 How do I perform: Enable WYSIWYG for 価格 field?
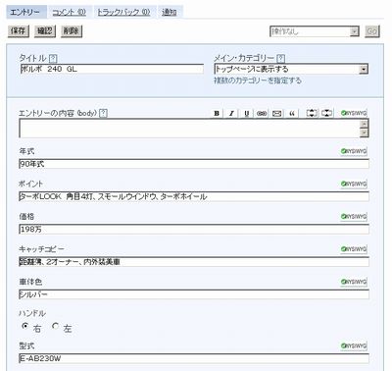354,217
